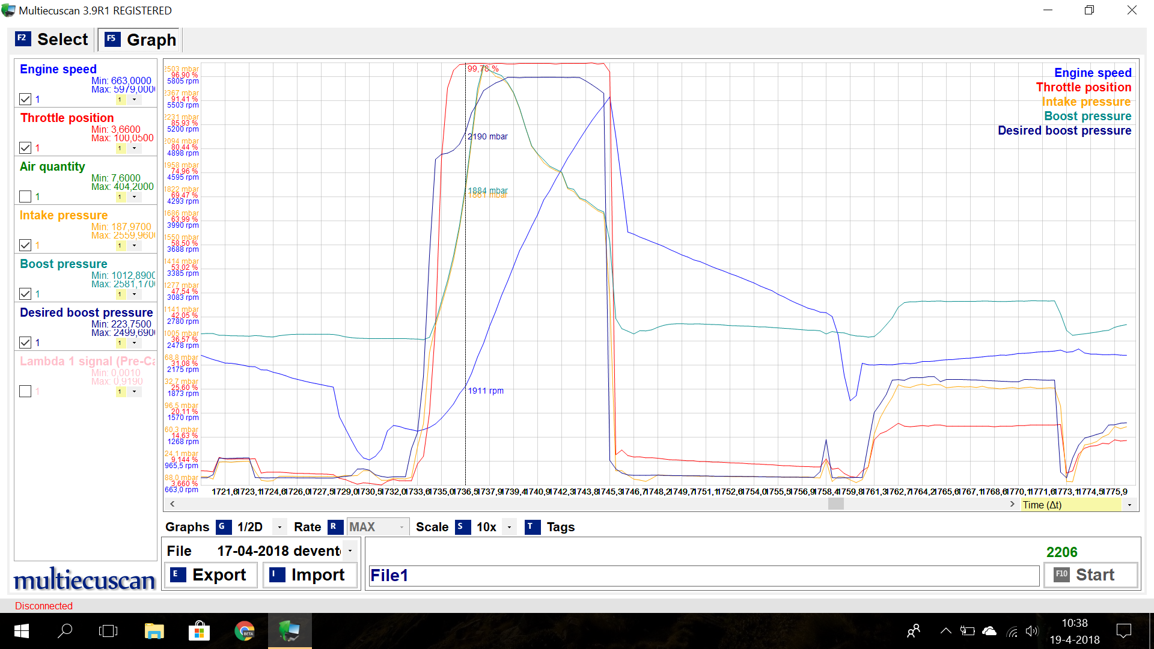Viewport: 1154px width, 649px height.
Task: Toggle the Desired boost pressure checkbox
Action: [x=25, y=343]
